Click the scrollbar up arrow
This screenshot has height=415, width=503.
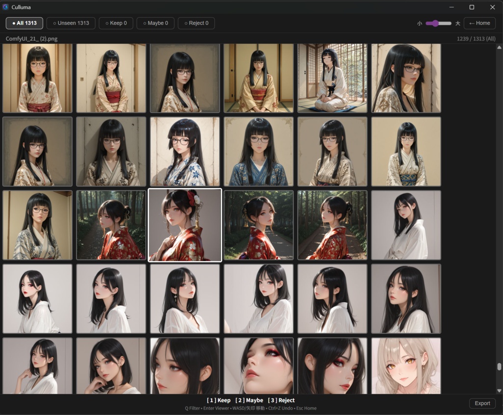[499, 48]
